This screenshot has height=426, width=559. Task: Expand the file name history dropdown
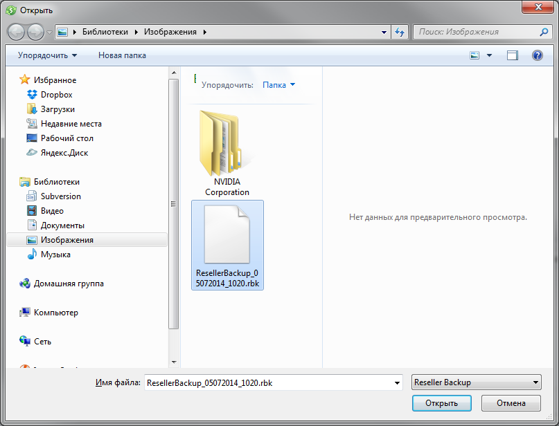(x=397, y=382)
